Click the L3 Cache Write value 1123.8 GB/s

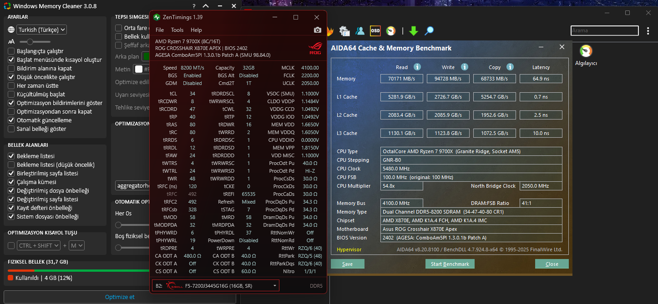coord(448,133)
